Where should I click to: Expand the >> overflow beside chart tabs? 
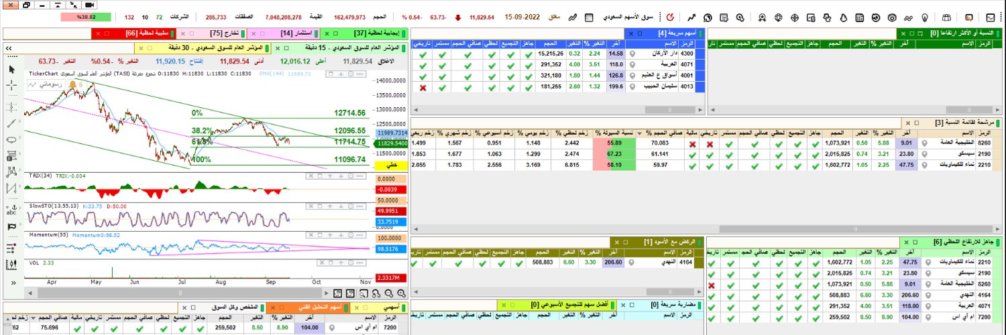tap(9, 48)
